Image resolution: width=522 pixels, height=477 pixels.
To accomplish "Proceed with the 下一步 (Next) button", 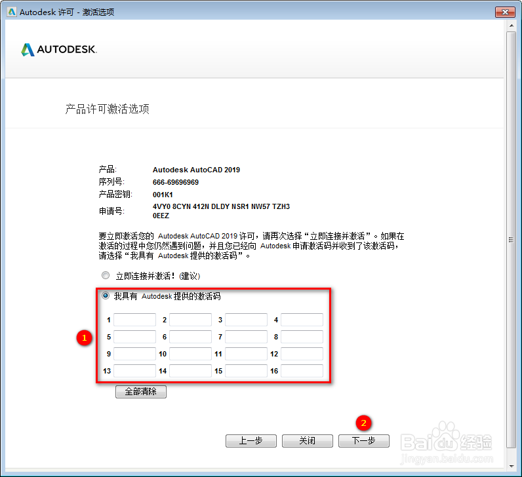I will pyautogui.click(x=364, y=441).
